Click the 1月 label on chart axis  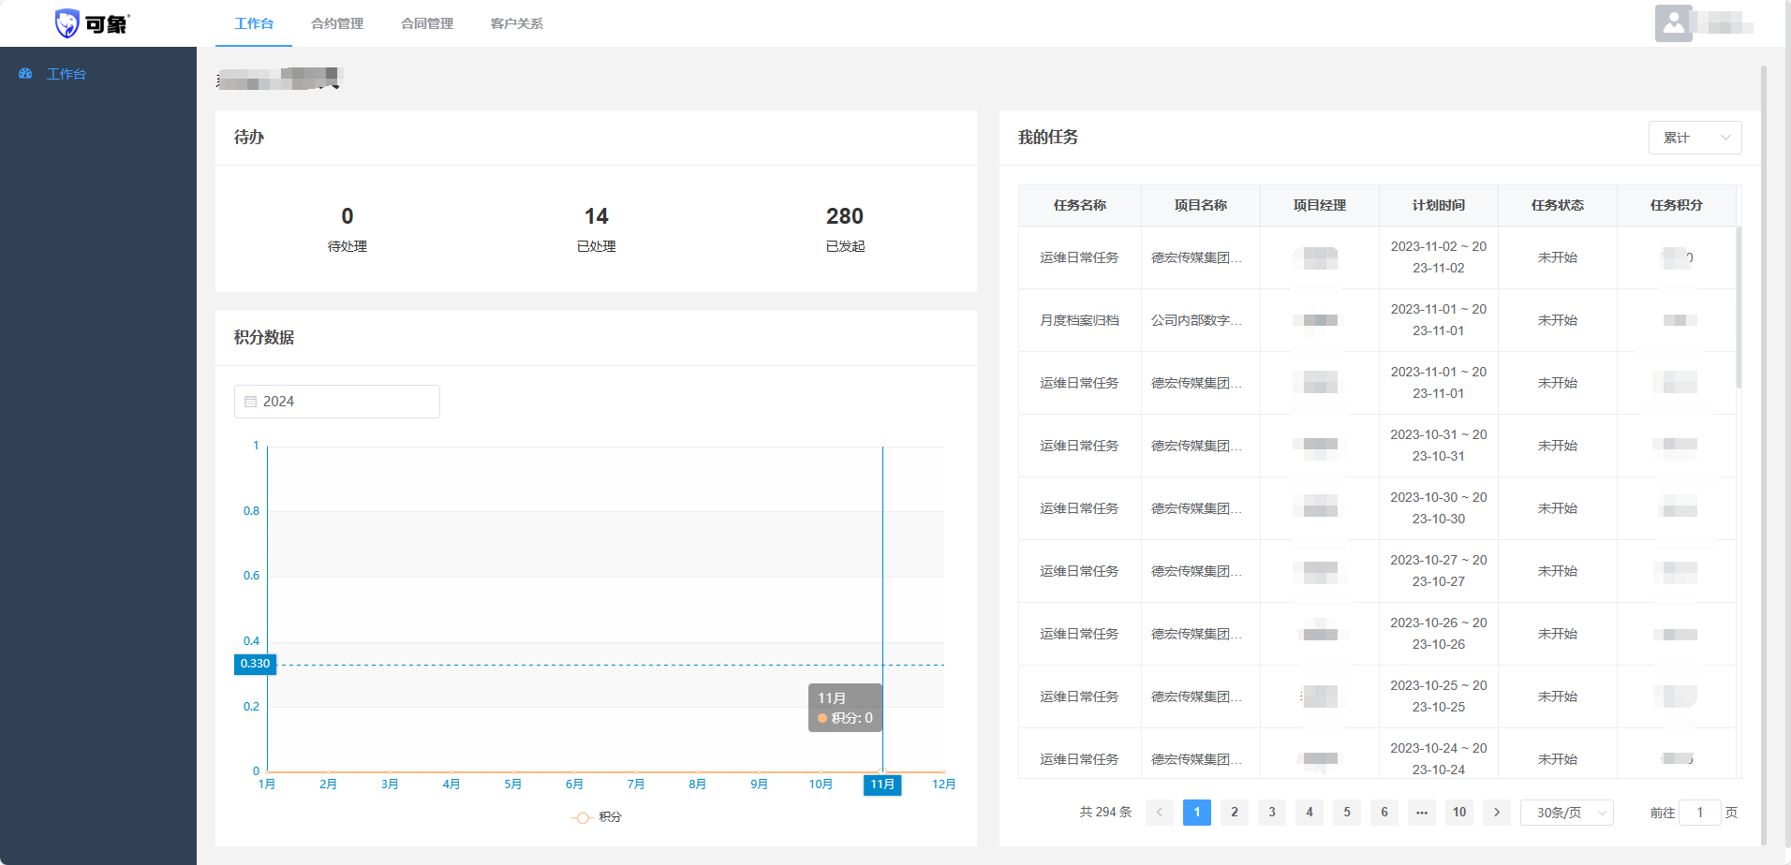pyautogui.click(x=267, y=784)
